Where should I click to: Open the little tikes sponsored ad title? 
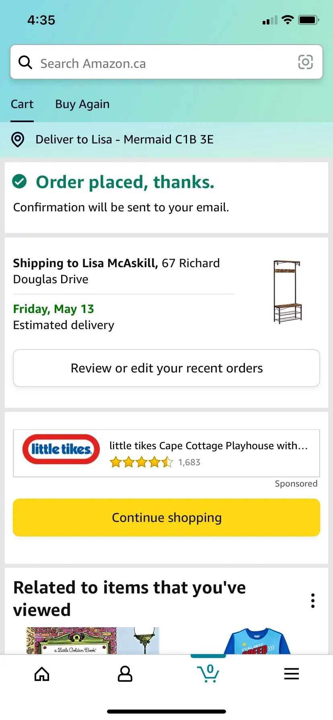click(208, 446)
